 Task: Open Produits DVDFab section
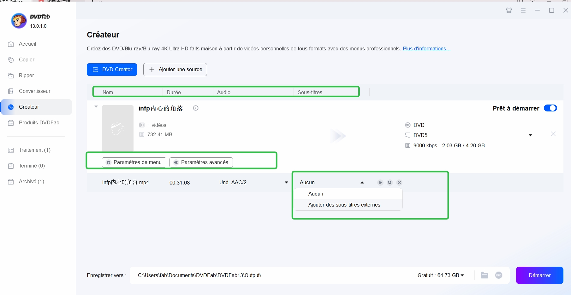(x=39, y=123)
